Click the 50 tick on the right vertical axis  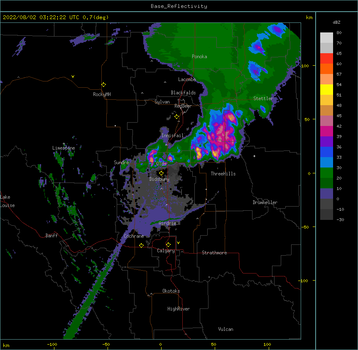coord(307,119)
